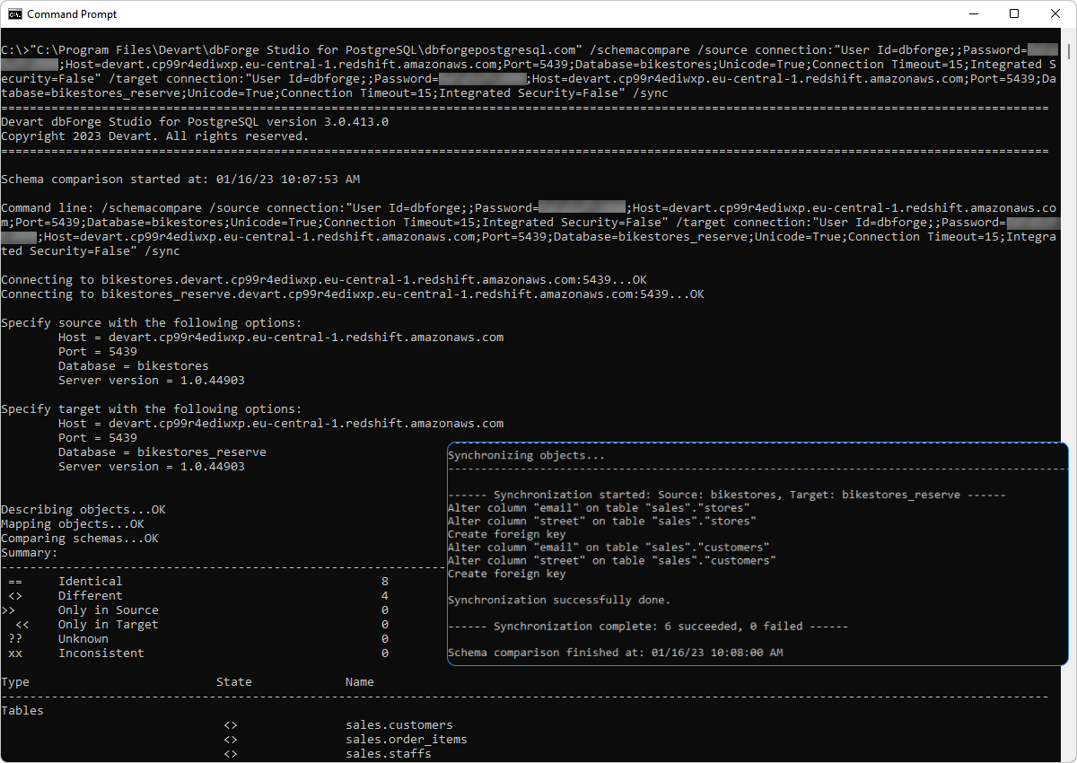
Task: Click first "Create foreign key" line
Action: (x=507, y=534)
